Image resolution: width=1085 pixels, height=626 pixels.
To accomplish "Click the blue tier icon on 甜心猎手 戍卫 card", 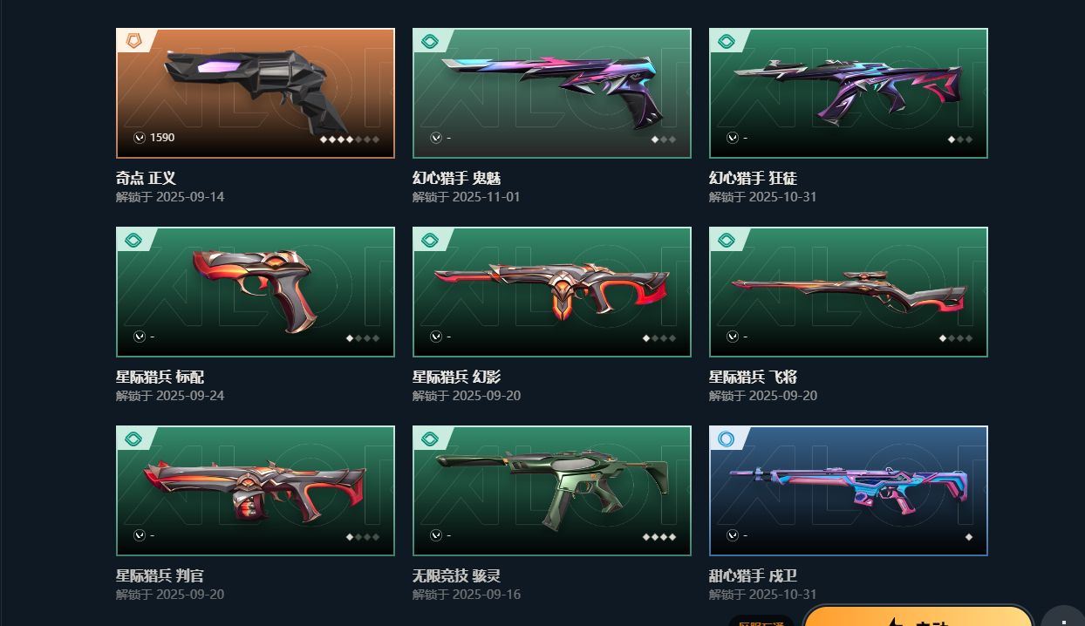I will point(727,439).
